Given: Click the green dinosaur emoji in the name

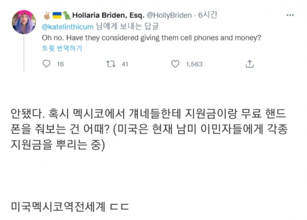Looking at the screenshot, I should pos(67,15).
